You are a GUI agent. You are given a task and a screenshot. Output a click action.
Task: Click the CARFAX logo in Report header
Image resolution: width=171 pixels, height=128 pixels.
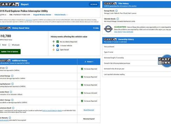pos(9,5)
